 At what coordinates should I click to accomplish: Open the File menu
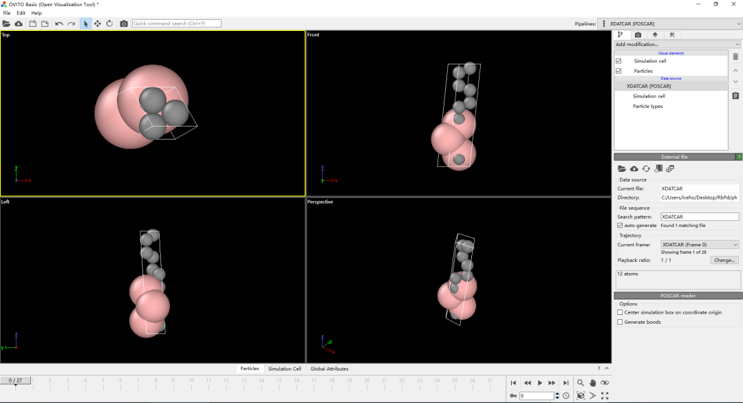click(x=7, y=13)
